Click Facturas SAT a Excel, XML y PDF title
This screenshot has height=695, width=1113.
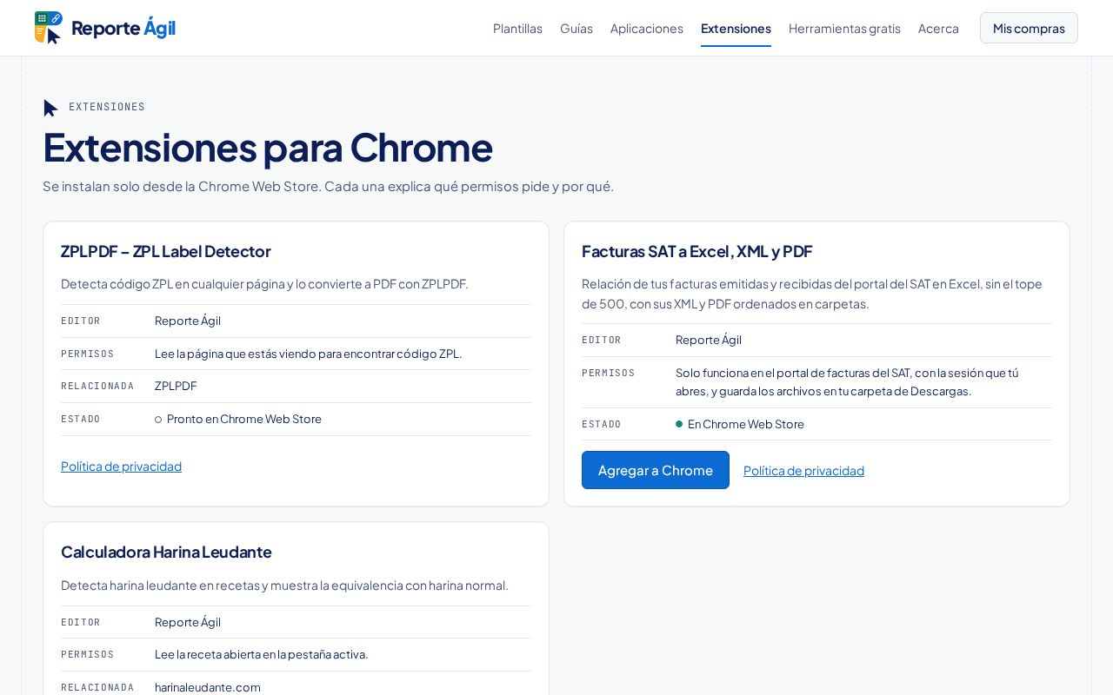point(697,251)
